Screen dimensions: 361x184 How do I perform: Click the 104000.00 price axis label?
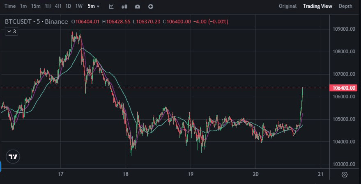344,141
